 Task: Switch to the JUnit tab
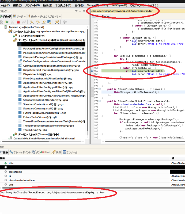pyautogui.click(x=45, y=152)
